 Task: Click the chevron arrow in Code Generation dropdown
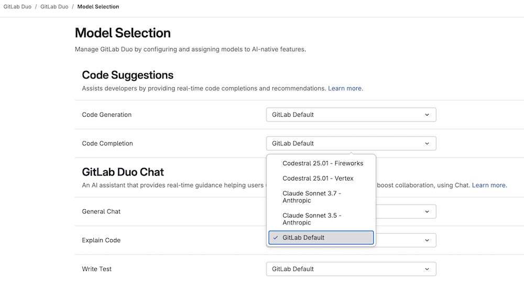pyautogui.click(x=427, y=115)
